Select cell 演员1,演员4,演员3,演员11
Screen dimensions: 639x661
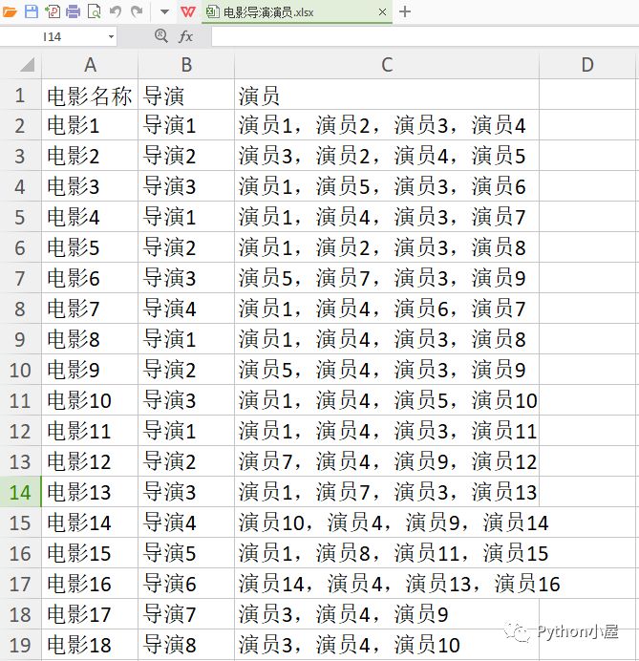[x=387, y=431]
